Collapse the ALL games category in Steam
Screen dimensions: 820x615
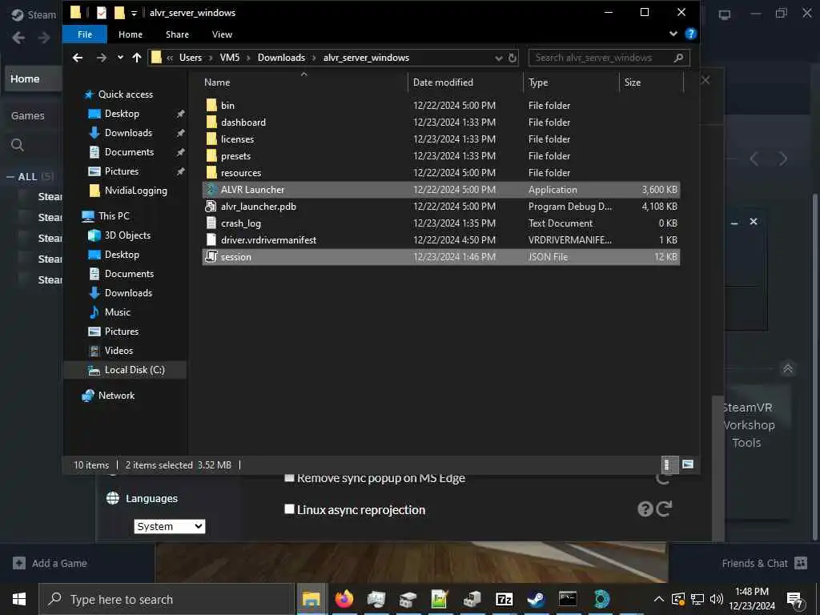pos(10,177)
